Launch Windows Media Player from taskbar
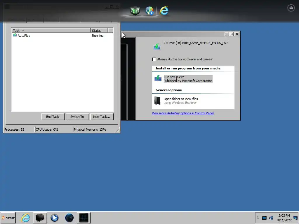The height and width of the screenshot is (224, 299). coord(55,218)
